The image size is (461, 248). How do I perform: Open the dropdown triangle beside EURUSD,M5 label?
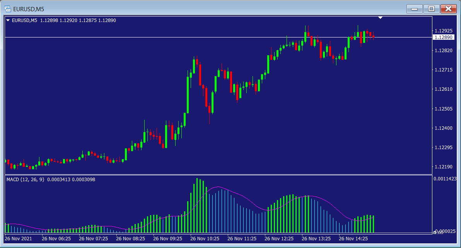8,20
